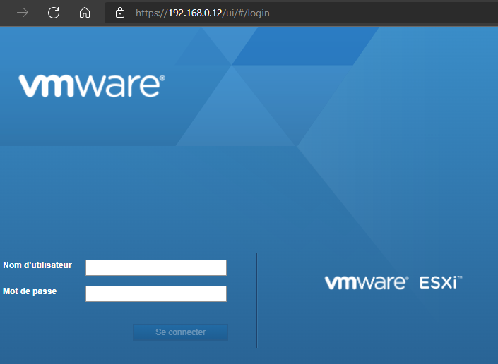
Task: Click the 192.168.0.12 host in address bar
Action: click(196, 13)
